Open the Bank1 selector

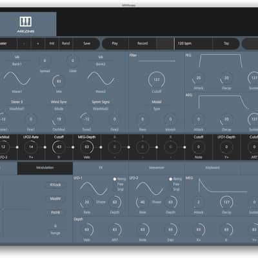click(x=17, y=57)
